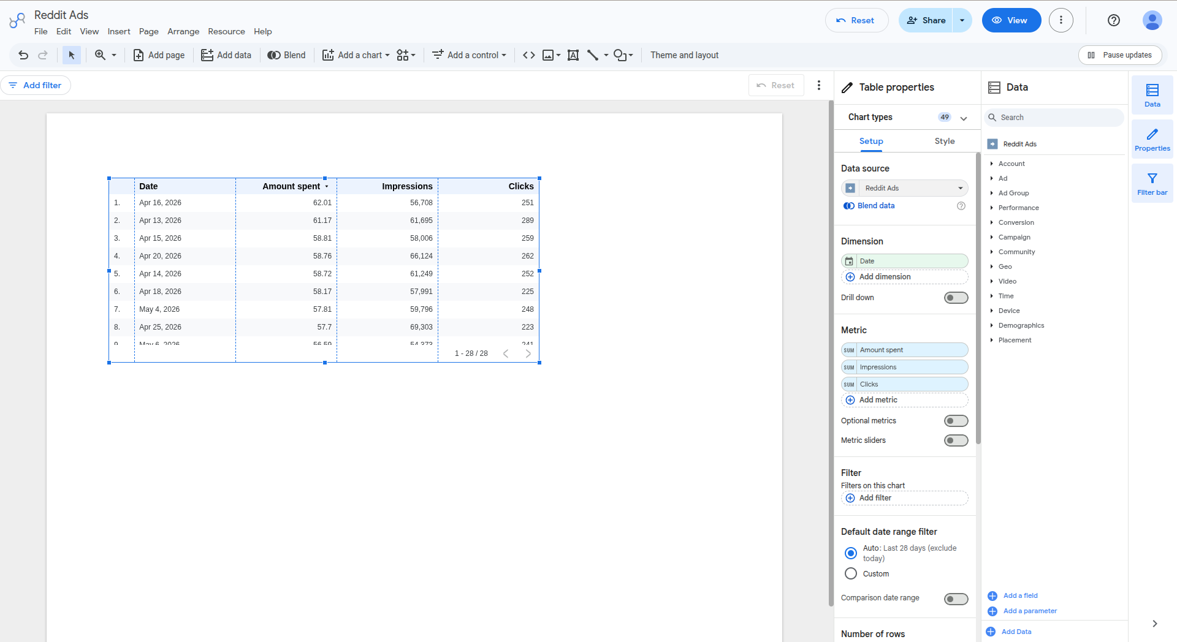Click the Add dimension field
The height and width of the screenshot is (642, 1177).
905,277
